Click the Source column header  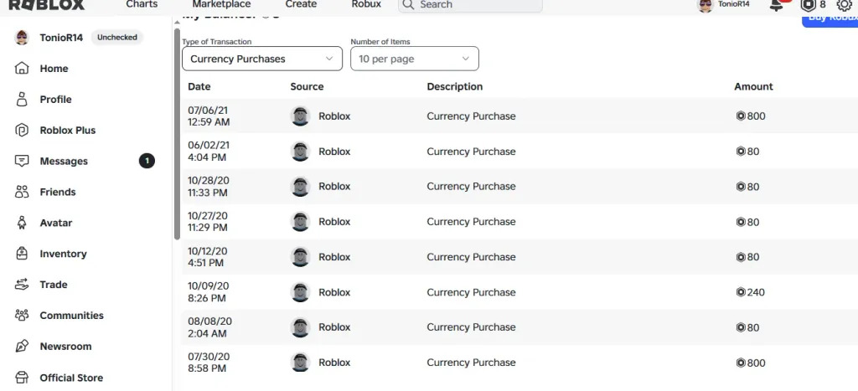307,86
